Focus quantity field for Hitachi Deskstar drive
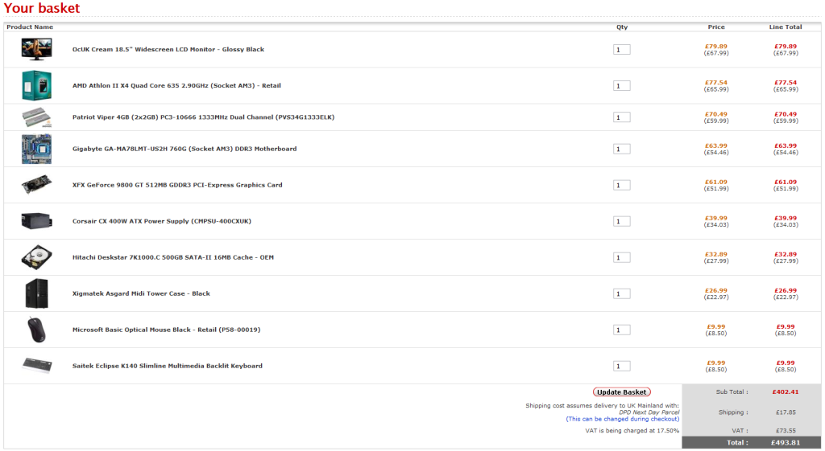 coord(621,258)
